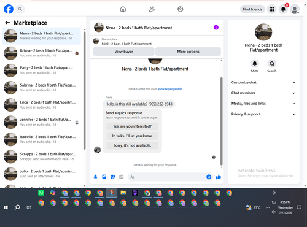The image size is (307, 227).
Task: Record a voice clip with the microphone icon
Action: pos(95,177)
